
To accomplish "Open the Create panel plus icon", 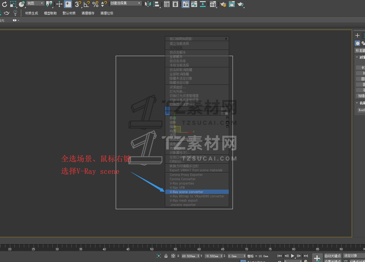I will coord(357,35).
